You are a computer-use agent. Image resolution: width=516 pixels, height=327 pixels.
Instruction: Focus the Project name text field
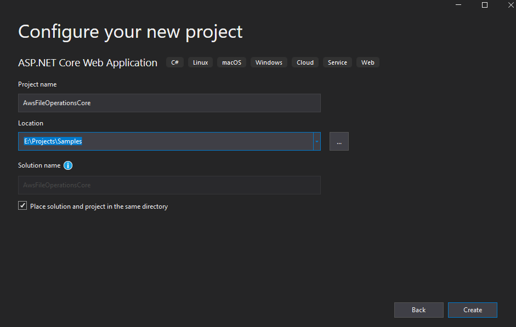tap(169, 103)
